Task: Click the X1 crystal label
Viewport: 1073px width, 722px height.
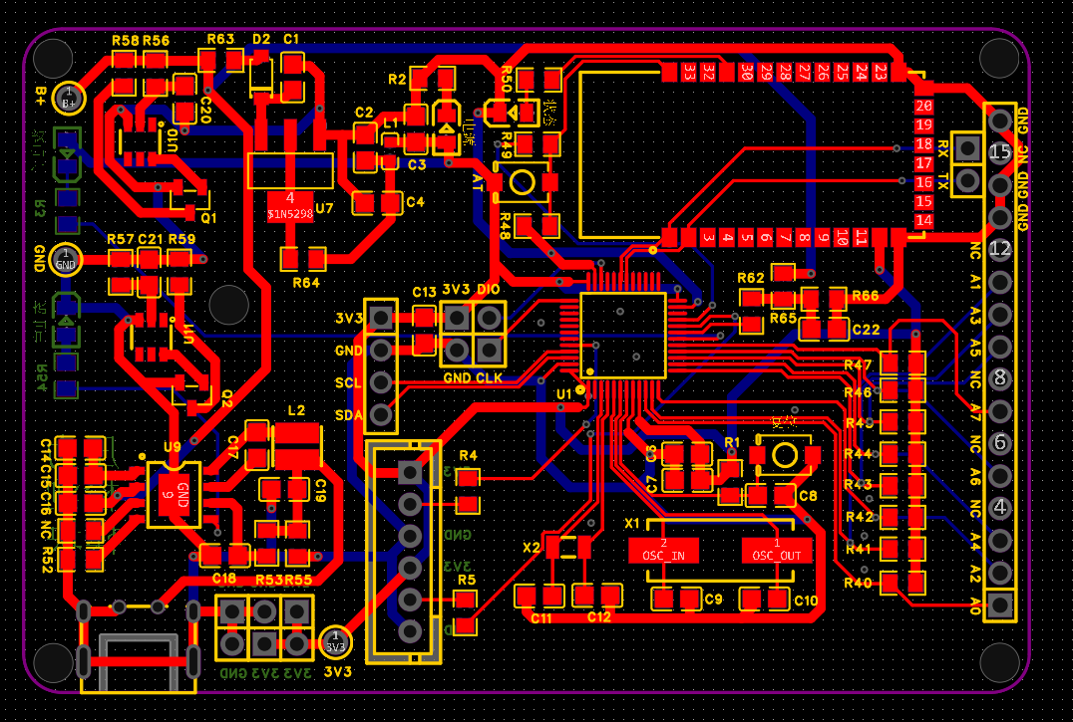Action: pos(632,524)
